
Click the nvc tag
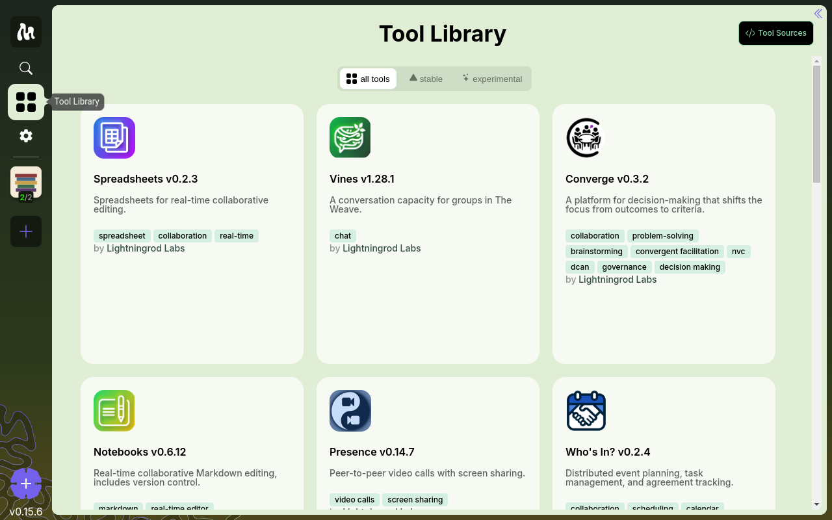pos(738,252)
